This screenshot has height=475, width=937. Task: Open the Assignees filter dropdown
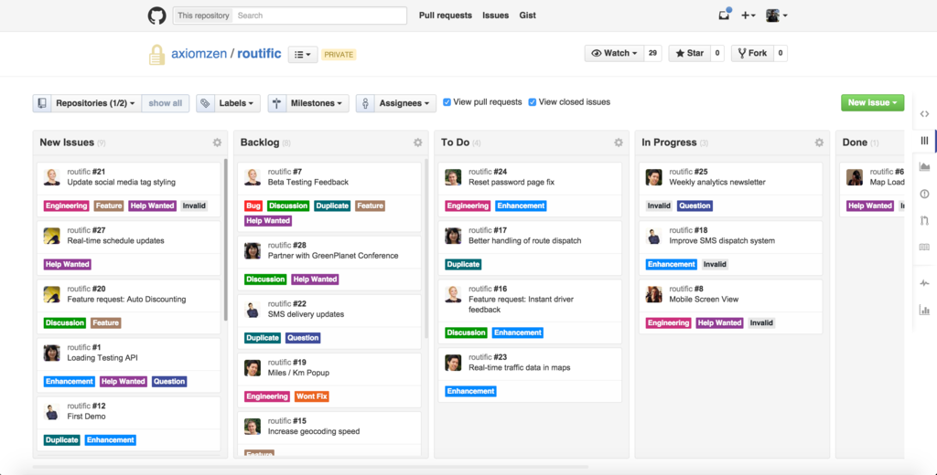coord(404,103)
